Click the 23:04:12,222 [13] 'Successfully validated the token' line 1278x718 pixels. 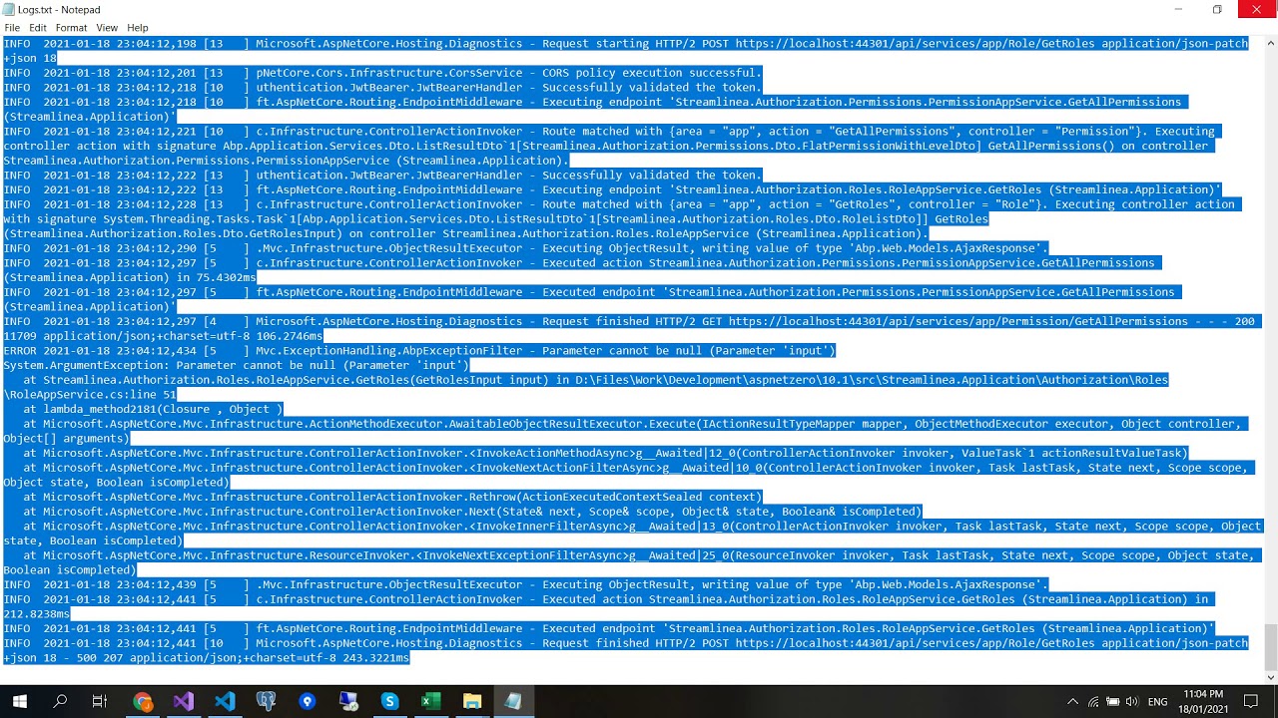click(x=382, y=176)
